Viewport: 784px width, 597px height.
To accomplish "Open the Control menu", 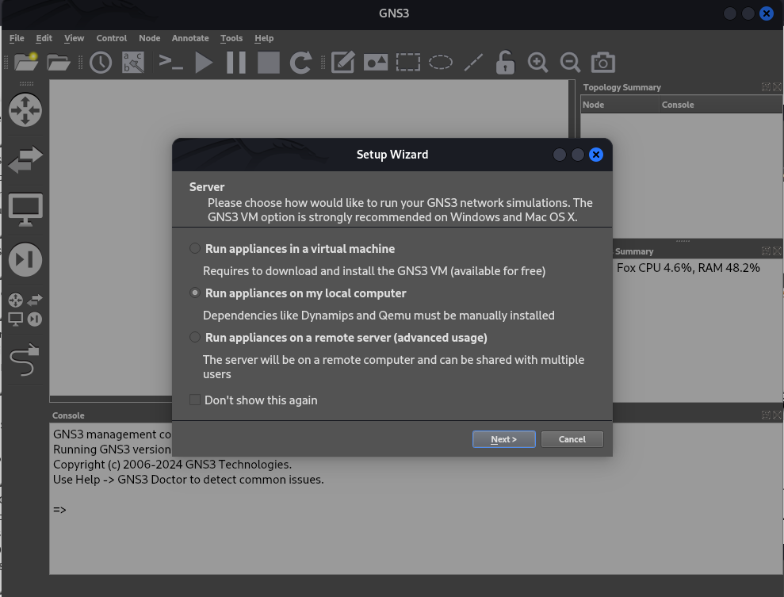I will [x=112, y=38].
